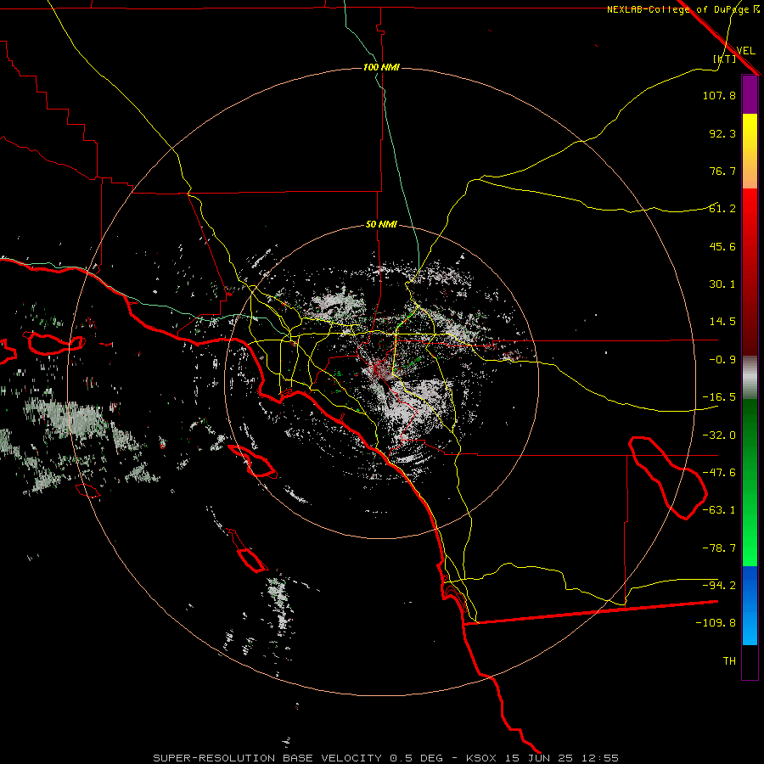
Task: Click the NEXLAB-College of DuPage watermark text
Action: (x=683, y=9)
